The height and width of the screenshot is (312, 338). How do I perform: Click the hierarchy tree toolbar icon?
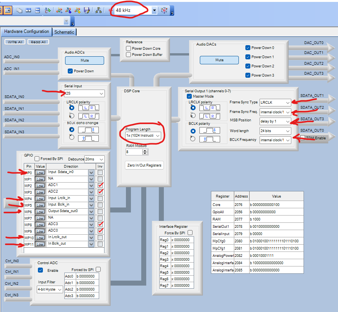(98, 10)
